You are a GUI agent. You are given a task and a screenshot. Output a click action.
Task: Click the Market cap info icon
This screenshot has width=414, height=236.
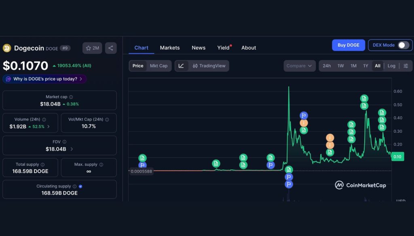click(x=72, y=97)
